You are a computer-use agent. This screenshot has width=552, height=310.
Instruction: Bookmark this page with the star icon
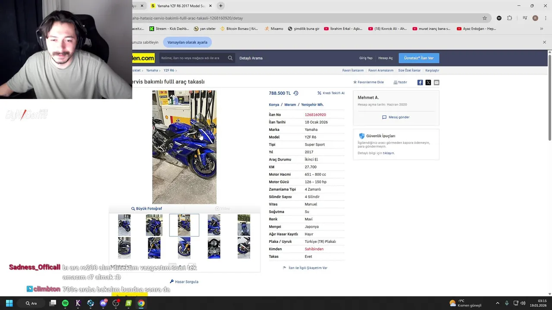[x=485, y=18]
